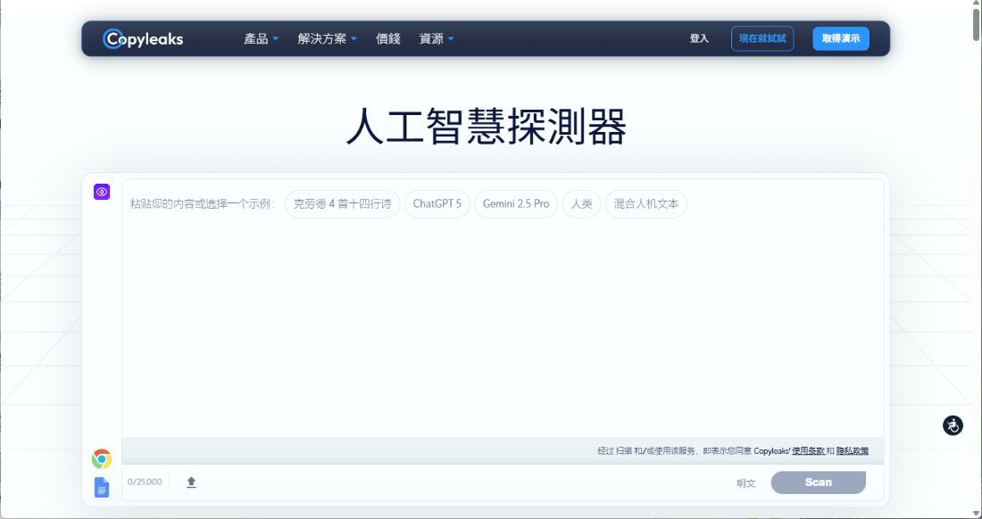Select the 人类 sample chip
982x519 pixels.
click(x=581, y=203)
